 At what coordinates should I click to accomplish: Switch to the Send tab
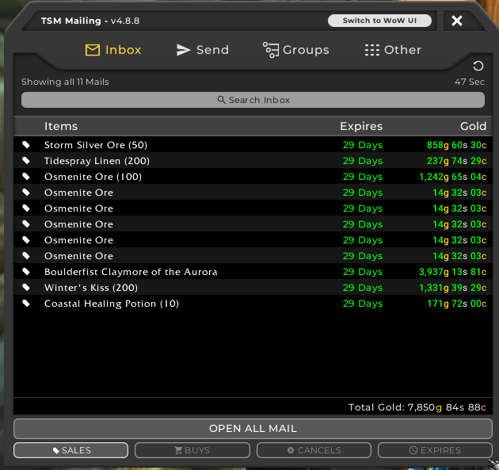point(202,50)
